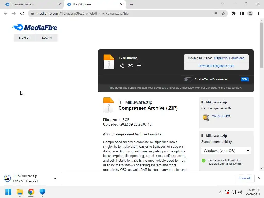Click the page vertical scrollbar thumb
Viewport: 264px width, 198px height.
(x=262, y=45)
